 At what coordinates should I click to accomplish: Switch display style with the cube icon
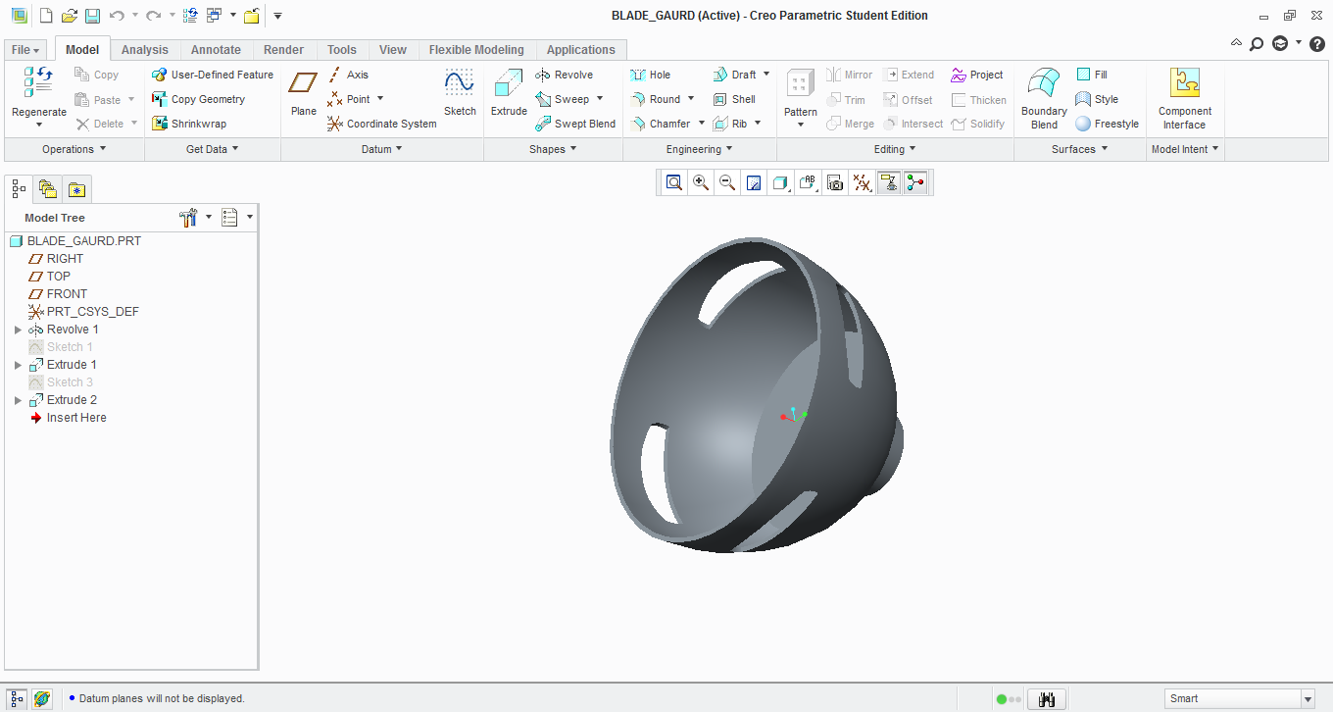click(x=780, y=182)
